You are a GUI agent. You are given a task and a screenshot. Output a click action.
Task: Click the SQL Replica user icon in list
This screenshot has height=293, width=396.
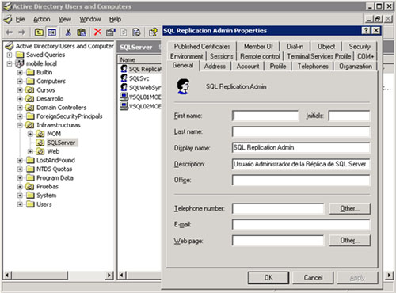pyautogui.click(x=124, y=69)
